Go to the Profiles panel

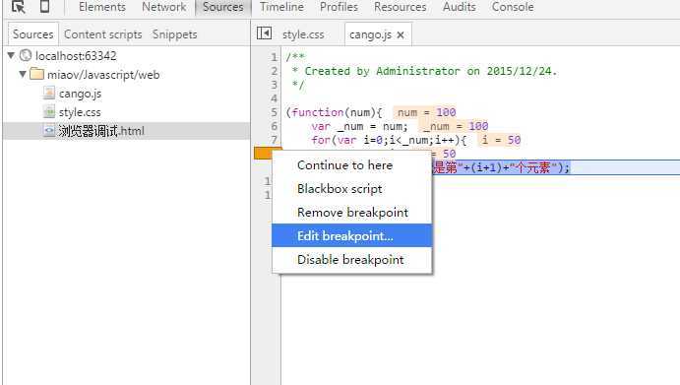pyautogui.click(x=339, y=7)
